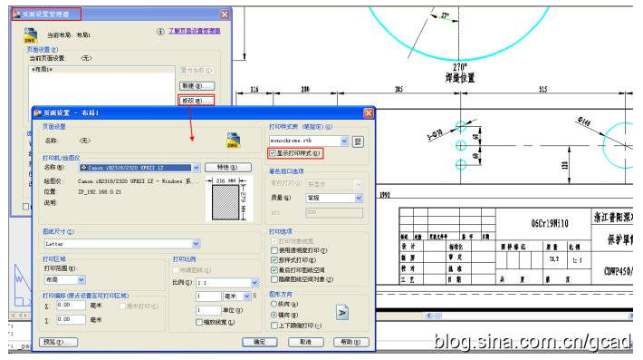Click the DWG icon in Page Setup Manager

[x=31, y=35]
